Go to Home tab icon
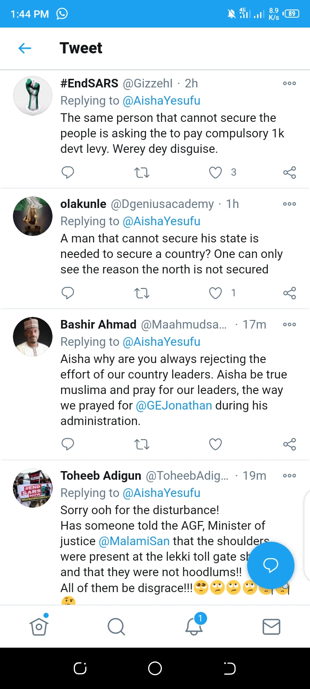310x689 pixels. (x=39, y=627)
